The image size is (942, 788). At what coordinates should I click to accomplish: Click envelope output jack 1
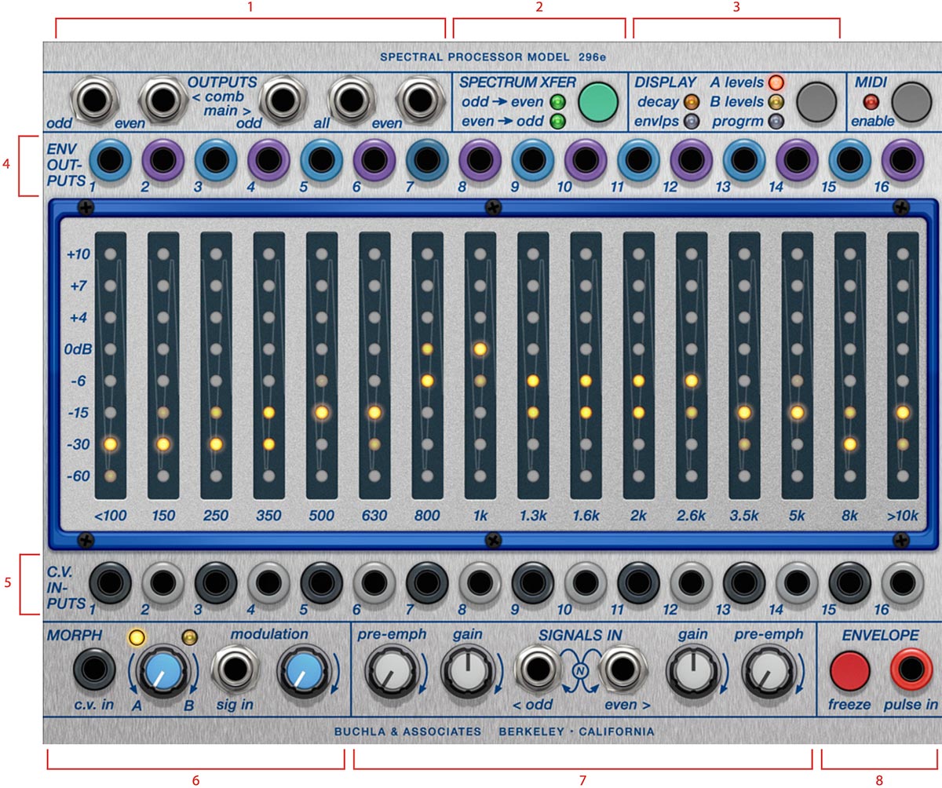110,159
